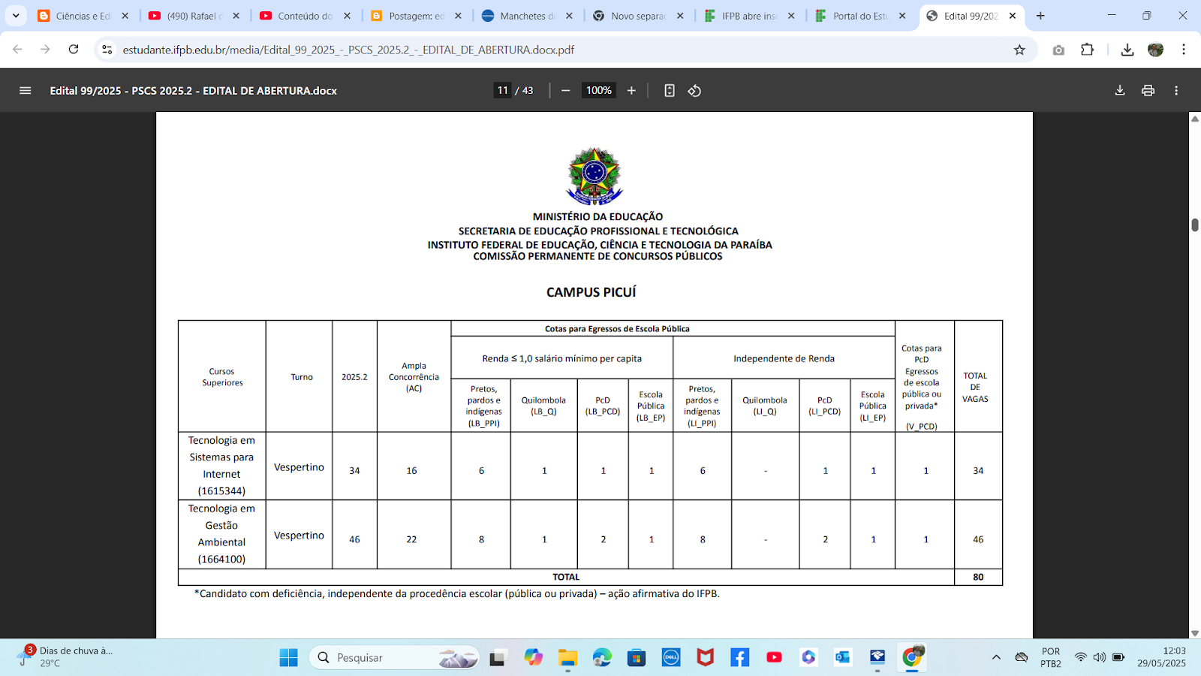The width and height of the screenshot is (1201, 676).
Task: Click the address bar URL
Action: [x=348, y=50]
